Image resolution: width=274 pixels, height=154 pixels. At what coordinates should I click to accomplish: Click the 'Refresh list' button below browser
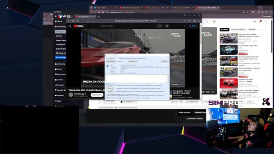[x=195, y=119]
